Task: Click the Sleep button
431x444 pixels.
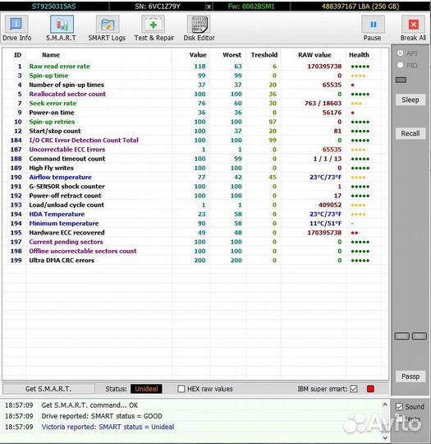Action: 410,99
